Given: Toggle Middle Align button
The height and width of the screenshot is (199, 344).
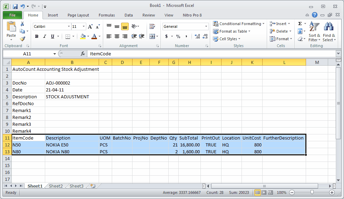Looking at the screenshot, I should [x=117, y=26].
